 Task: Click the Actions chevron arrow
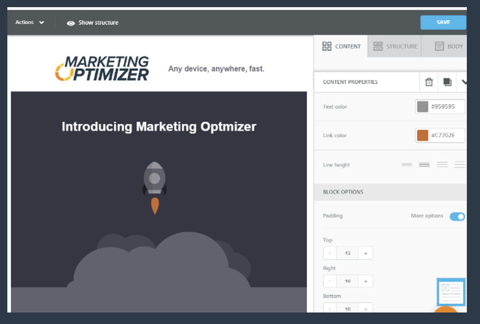tap(41, 23)
